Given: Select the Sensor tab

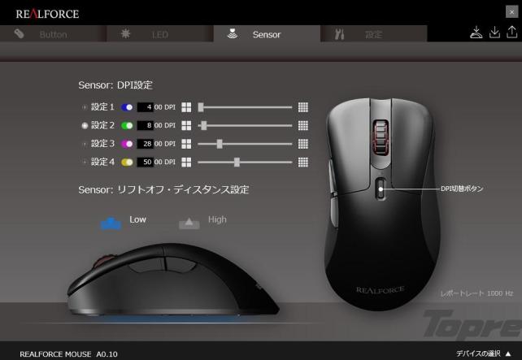Looking at the screenshot, I should tap(267, 34).
